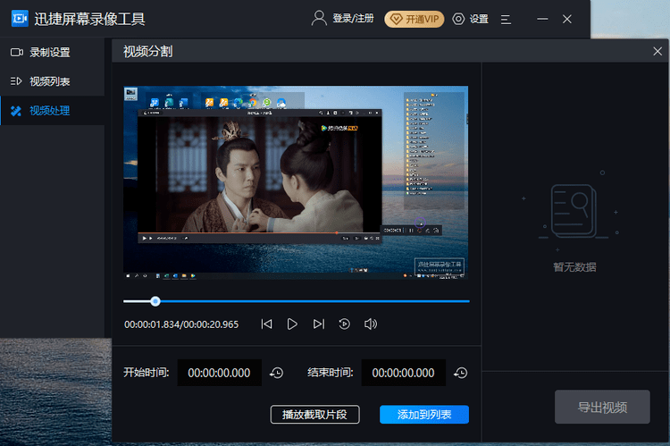Screen dimensions: 670x446
Task: Click the 迅捷屏幕录像工具 app logo icon
Action: point(20,19)
